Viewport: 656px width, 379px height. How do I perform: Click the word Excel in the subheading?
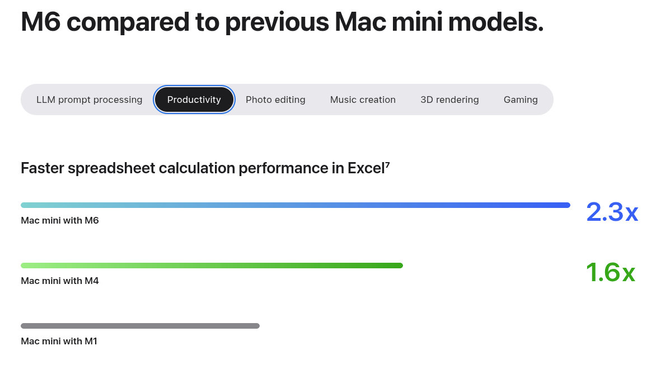366,168
